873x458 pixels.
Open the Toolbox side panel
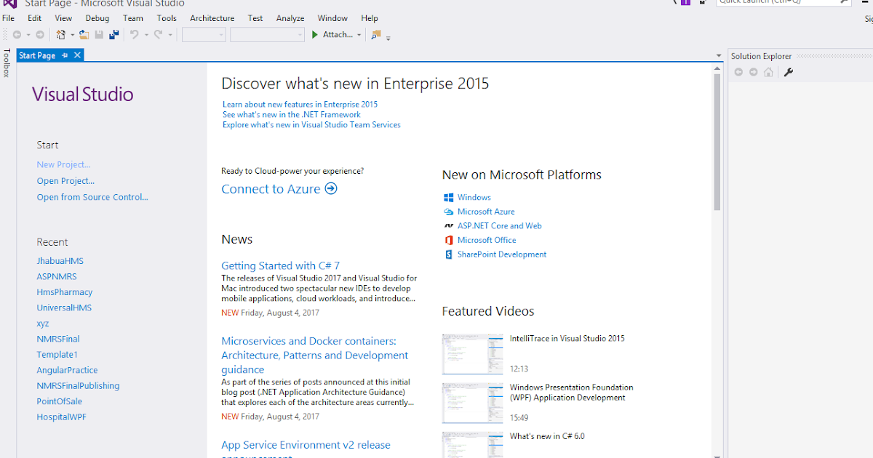point(7,63)
